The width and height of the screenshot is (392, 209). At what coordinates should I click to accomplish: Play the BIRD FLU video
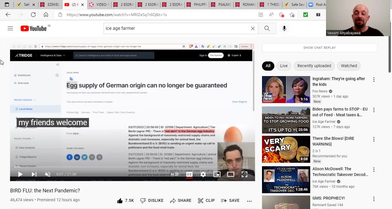[20, 174]
